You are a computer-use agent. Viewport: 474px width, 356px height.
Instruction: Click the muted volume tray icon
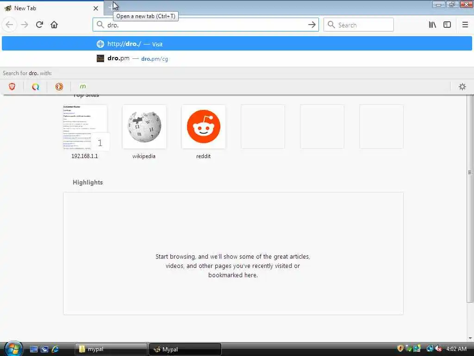click(439, 349)
